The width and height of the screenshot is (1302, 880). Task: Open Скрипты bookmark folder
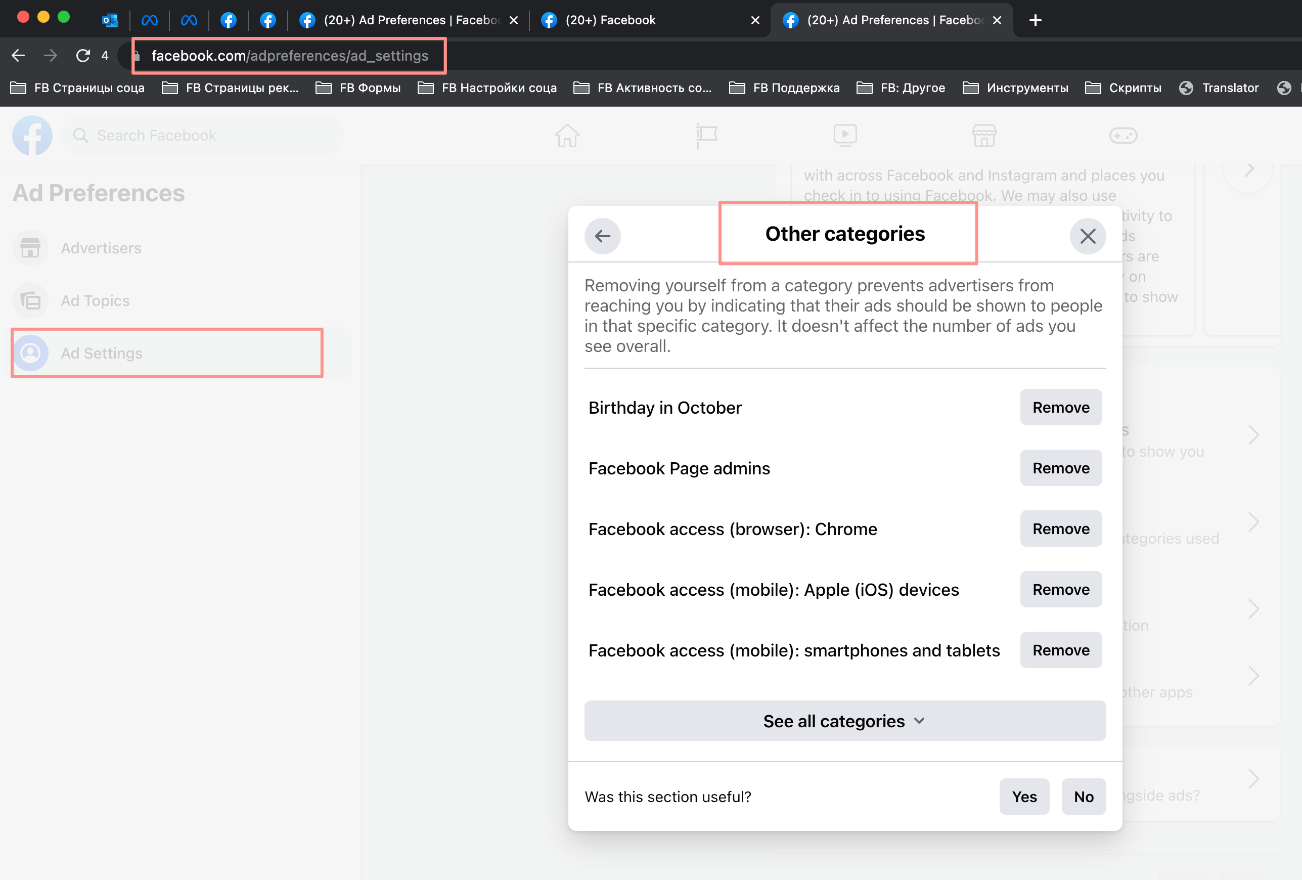coord(1124,87)
